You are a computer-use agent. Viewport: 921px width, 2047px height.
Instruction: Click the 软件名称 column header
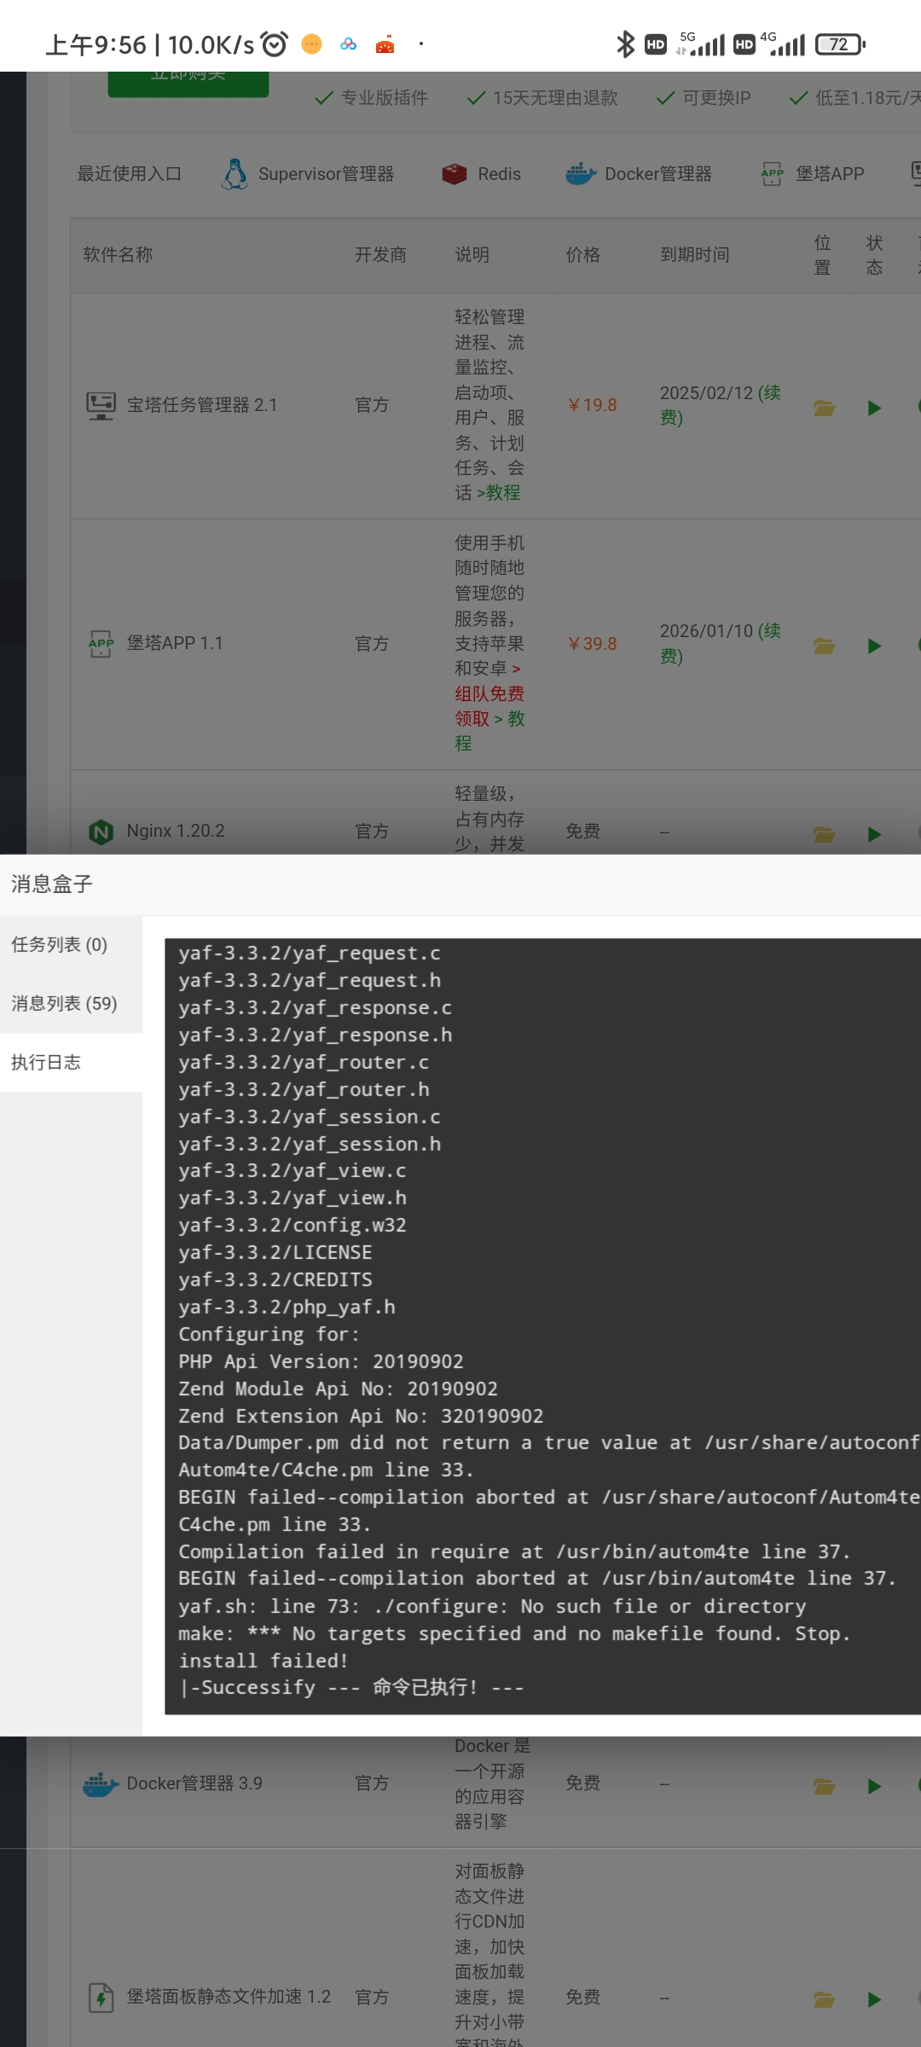(x=118, y=255)
